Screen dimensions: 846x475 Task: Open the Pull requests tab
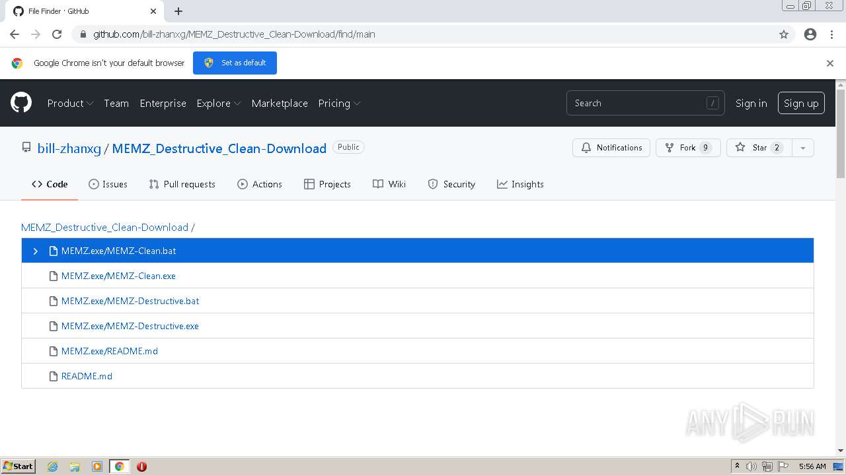pos(182,184)
